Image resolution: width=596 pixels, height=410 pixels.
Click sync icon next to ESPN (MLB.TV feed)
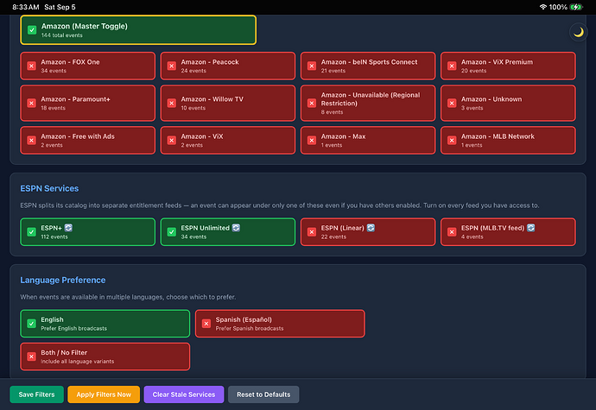click(531, 228)
